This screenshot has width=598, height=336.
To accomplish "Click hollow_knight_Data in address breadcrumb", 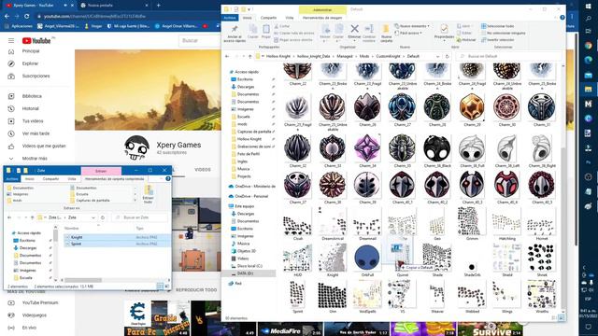I will (313, 56).
